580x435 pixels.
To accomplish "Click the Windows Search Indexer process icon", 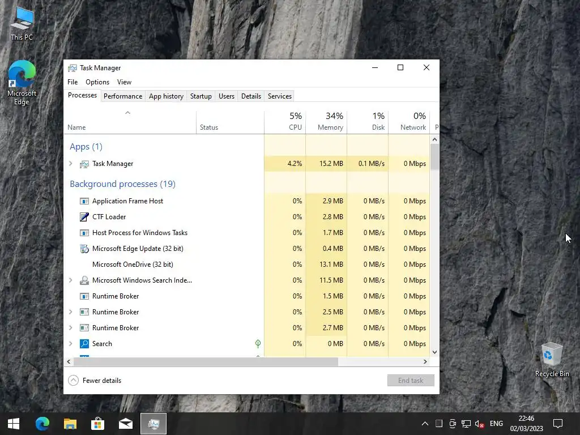I will pos(84,280).
